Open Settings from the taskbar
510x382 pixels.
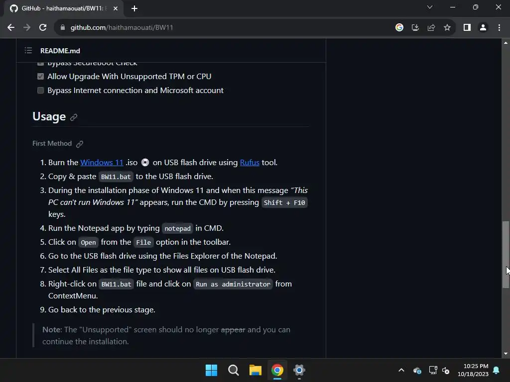299,370
